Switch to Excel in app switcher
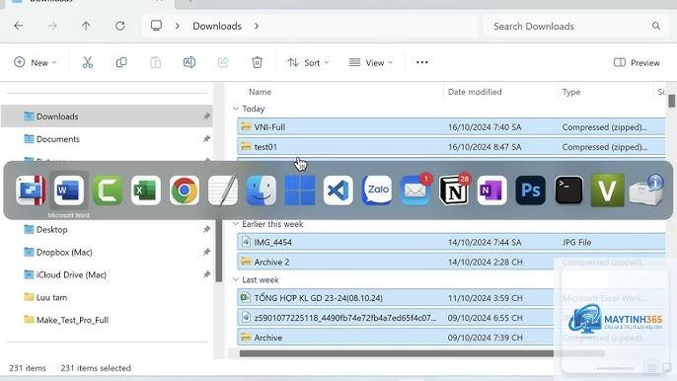677x381 pixels. coord(146,190)
